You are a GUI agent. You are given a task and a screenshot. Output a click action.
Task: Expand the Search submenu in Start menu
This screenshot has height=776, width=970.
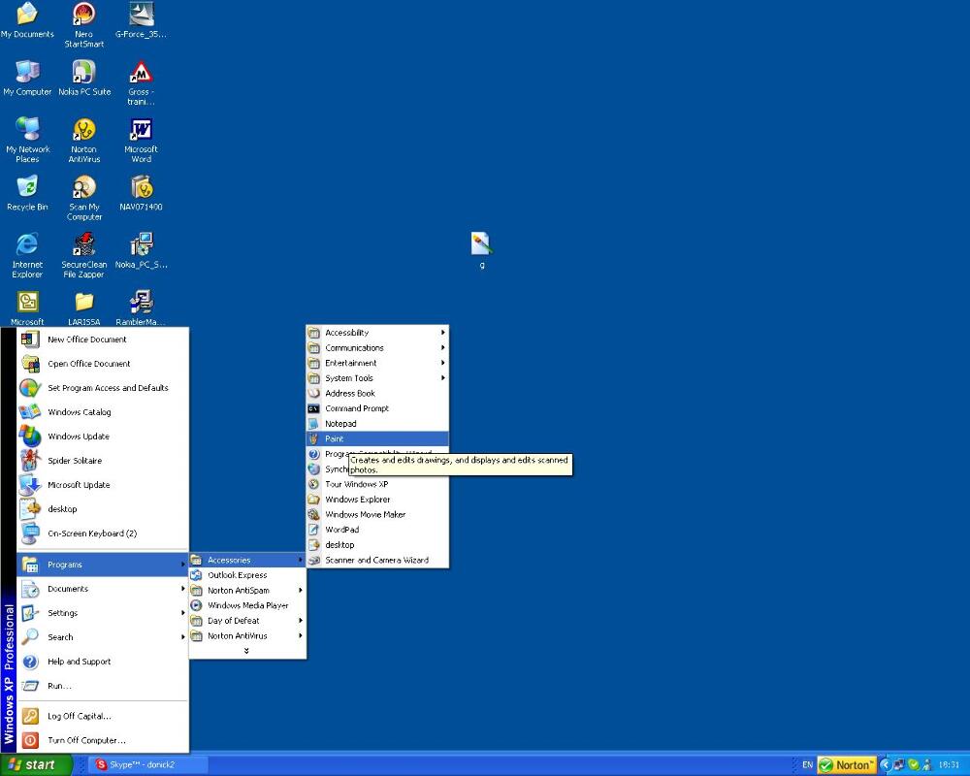tap(103, 636)
